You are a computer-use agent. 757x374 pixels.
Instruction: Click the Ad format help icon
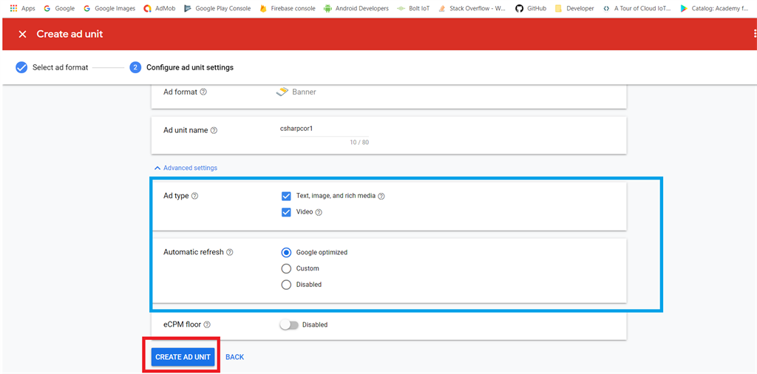point(203,92)
